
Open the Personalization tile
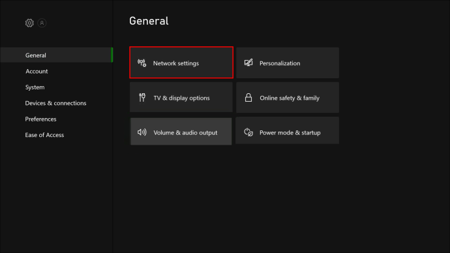tap(288, 63)
